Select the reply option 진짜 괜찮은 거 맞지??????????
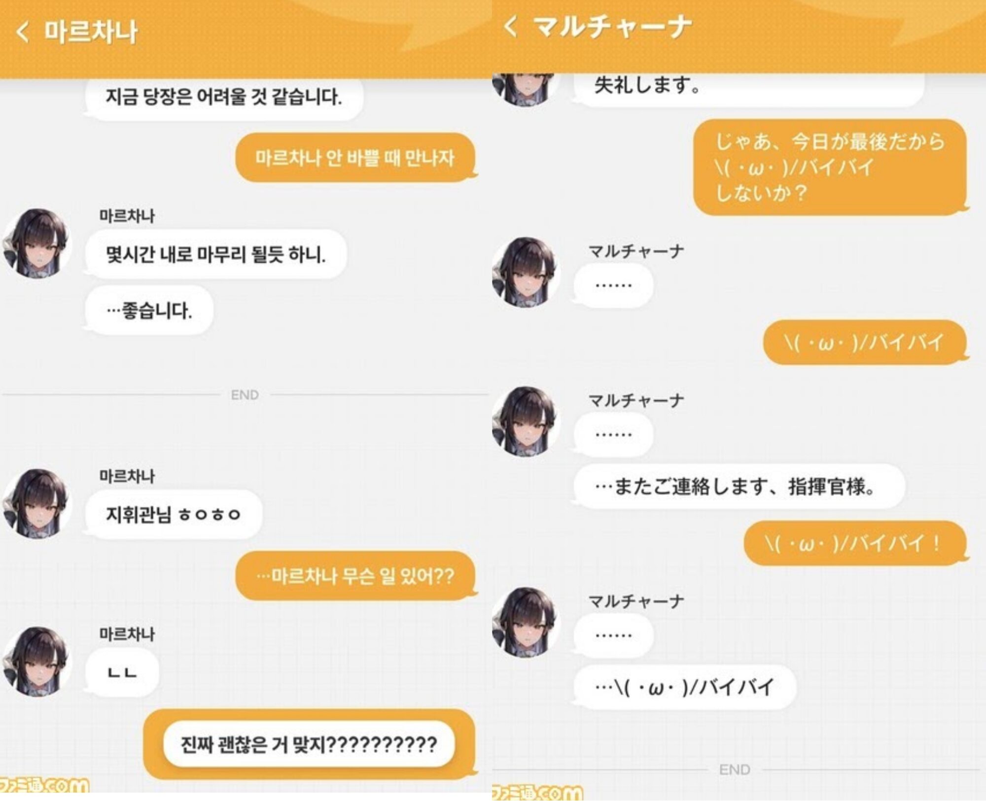Screen dimensions: 986x801 coord(309,744)
